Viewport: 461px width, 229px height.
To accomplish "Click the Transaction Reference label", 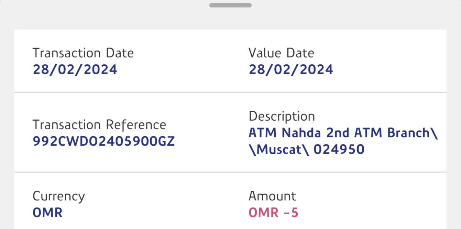I will click(x=99, y=125).
